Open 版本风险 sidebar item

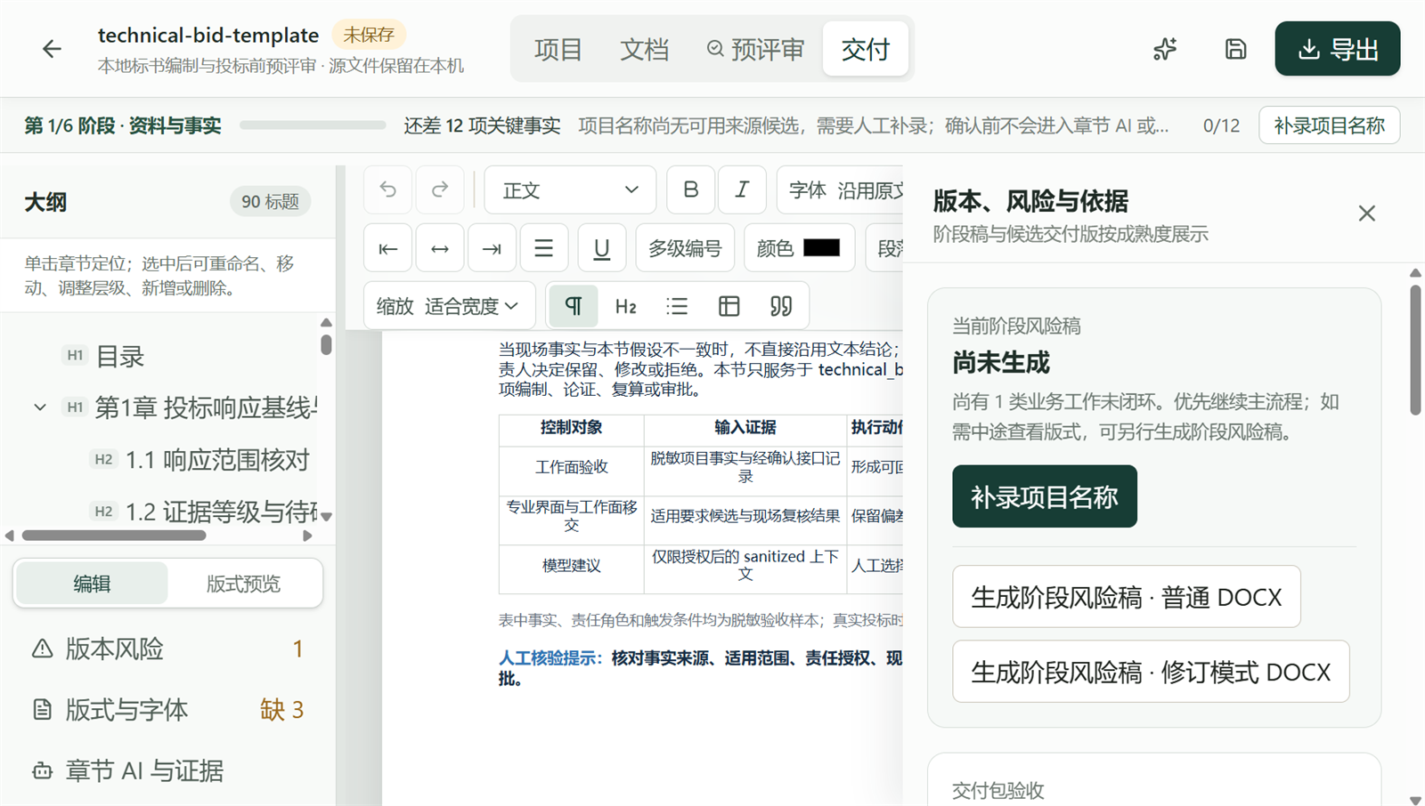tap(167, 649)
